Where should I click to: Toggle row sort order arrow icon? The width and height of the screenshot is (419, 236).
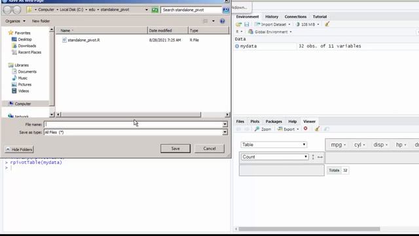tap(313, 157)
